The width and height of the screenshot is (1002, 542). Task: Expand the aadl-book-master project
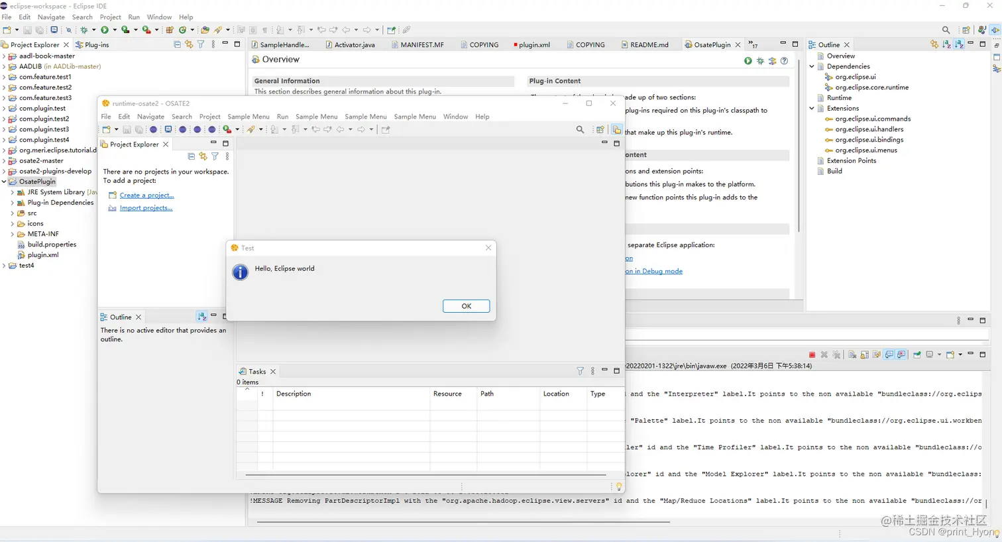pyautogui.click(x=4, y=56)
